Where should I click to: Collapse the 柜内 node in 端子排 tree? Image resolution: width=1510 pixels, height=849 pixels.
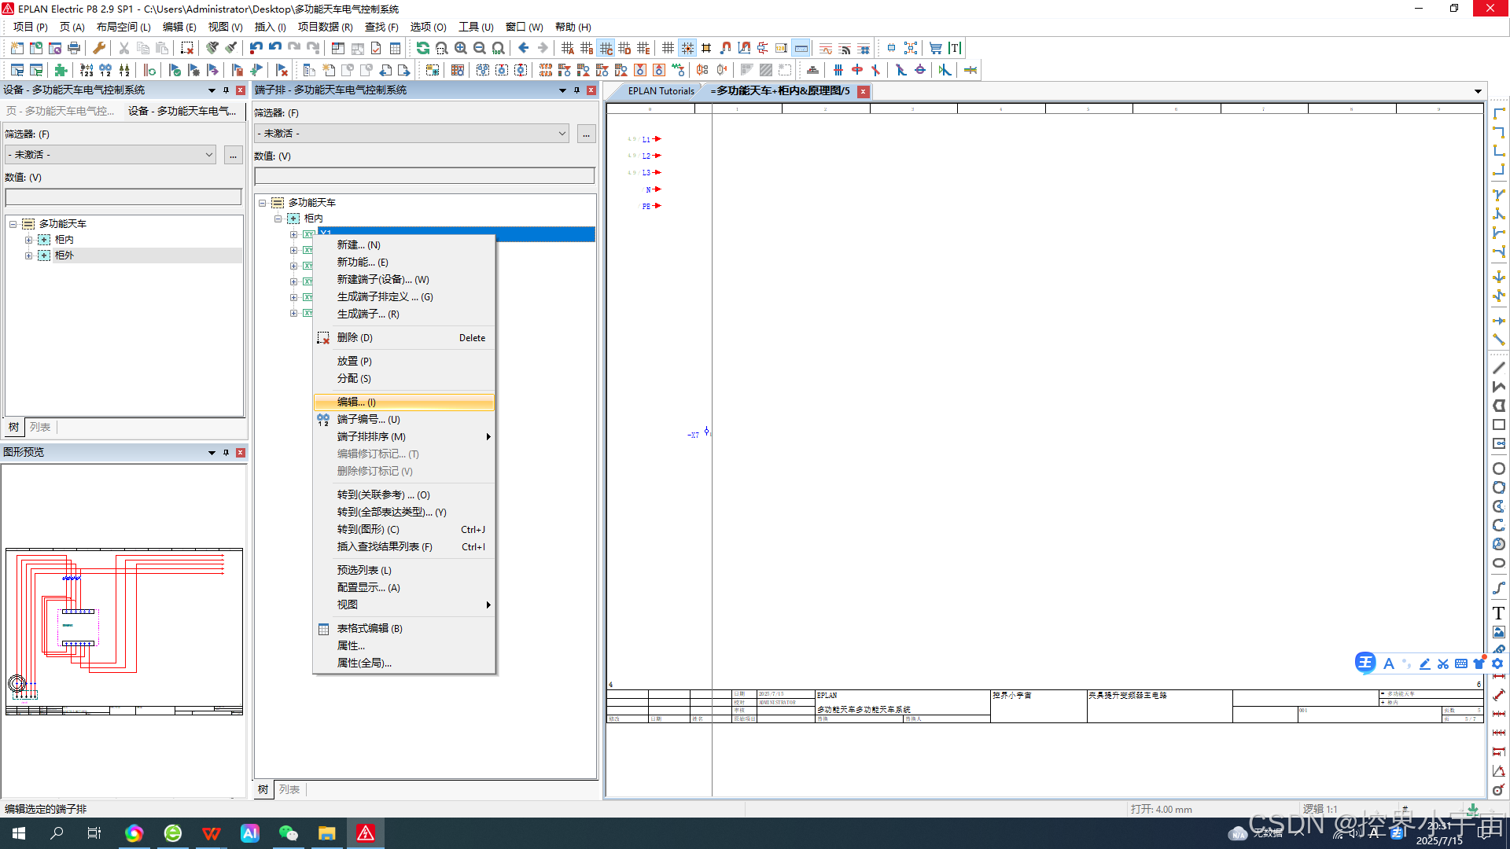(x=278, y=219)
